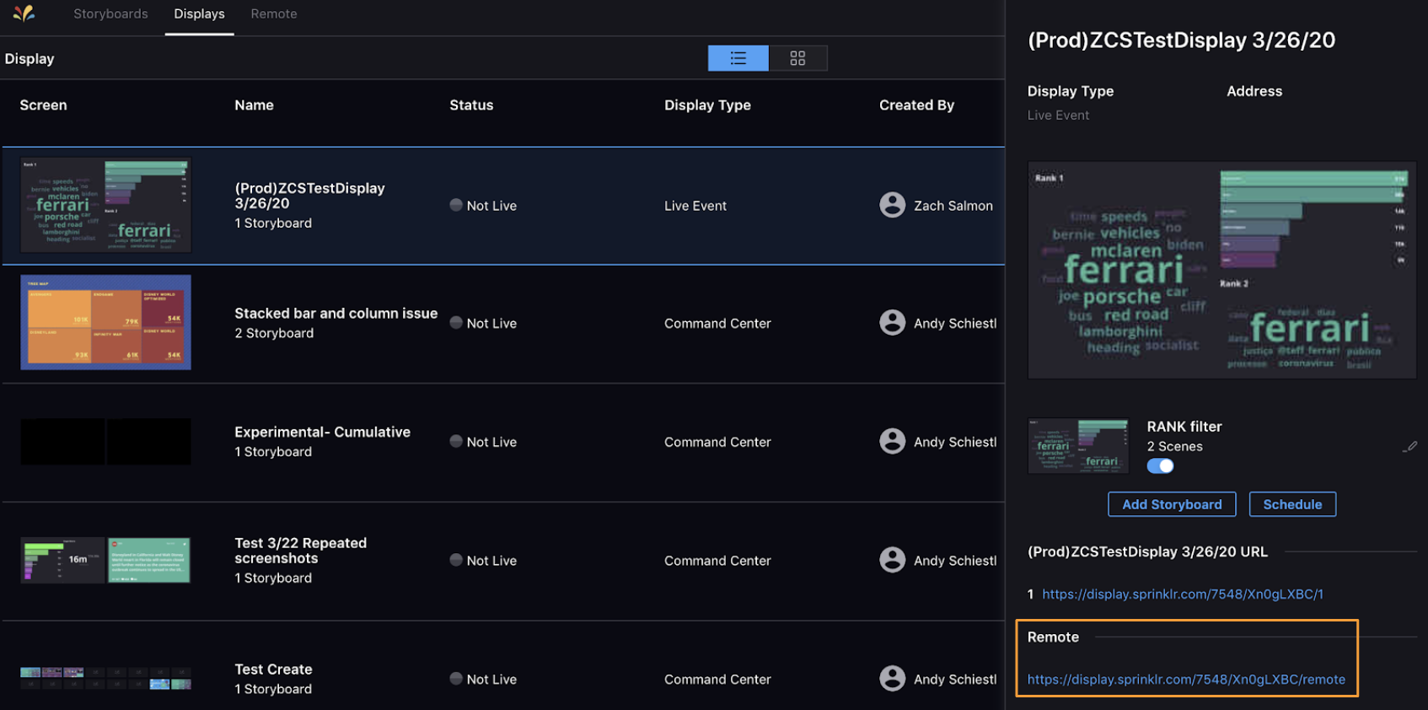The height and width of the screenshot is (710, 1428).
Task: Select Test Create display name
Action: (273, 670)
